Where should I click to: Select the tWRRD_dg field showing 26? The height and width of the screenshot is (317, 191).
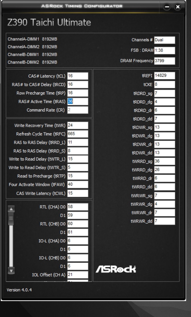[x=165, y=170]
